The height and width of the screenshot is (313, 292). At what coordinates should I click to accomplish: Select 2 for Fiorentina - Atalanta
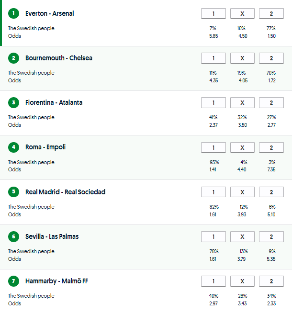pyautogui.click(x=271, y=102)
